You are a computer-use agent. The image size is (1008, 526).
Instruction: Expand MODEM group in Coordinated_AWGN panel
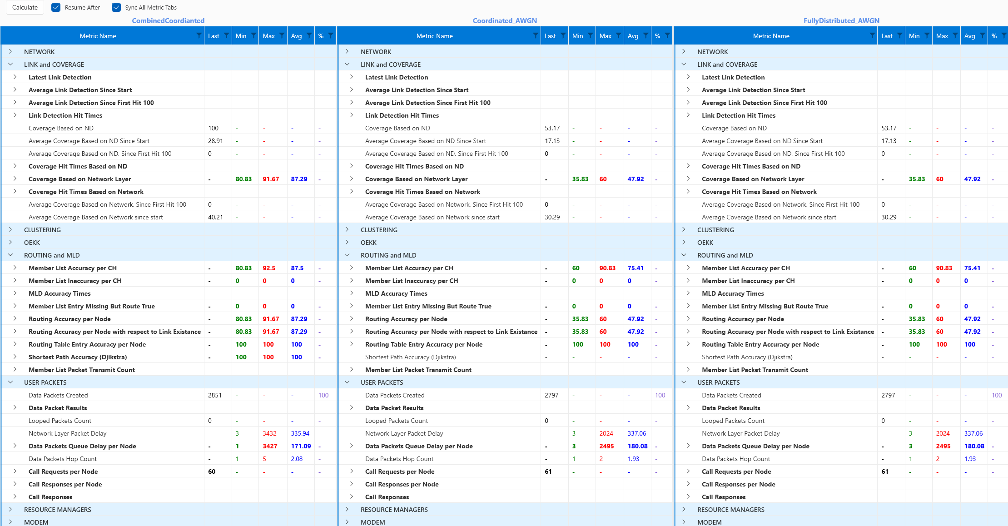[347, 522]
